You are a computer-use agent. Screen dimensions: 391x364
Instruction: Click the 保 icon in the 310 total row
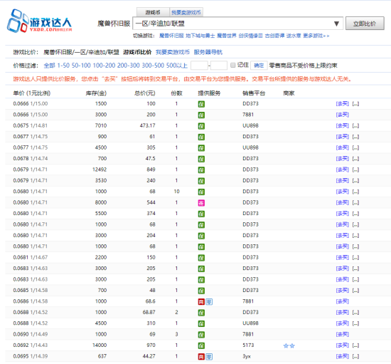[201, 324]
